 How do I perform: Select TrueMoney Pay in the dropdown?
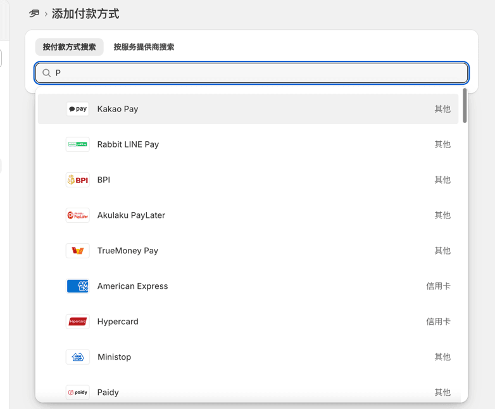pos(247,251)
